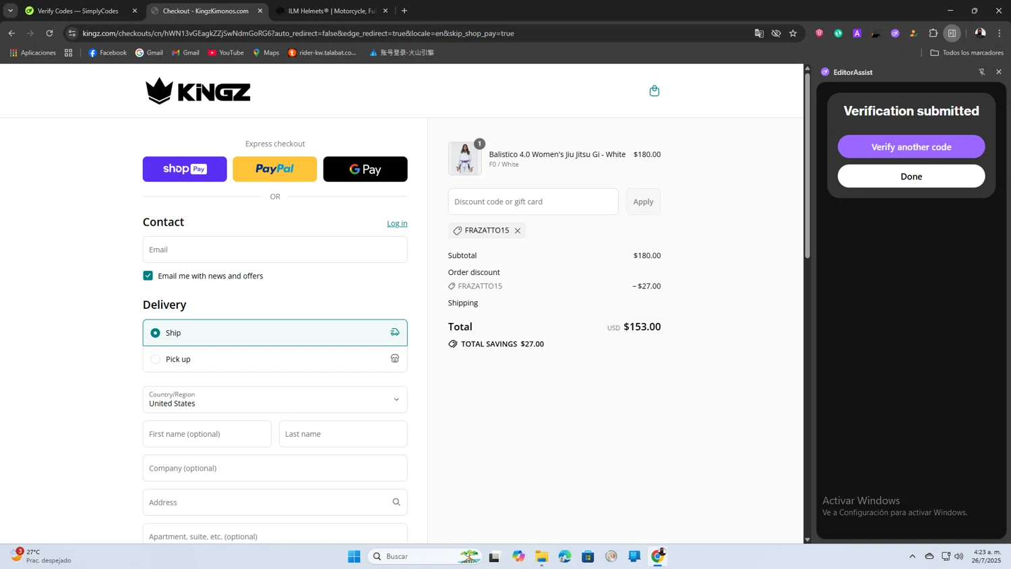Focus the First name field
Image resolution: width=1011 pixels, height=569 pixels.
click(x=207, y=434)
